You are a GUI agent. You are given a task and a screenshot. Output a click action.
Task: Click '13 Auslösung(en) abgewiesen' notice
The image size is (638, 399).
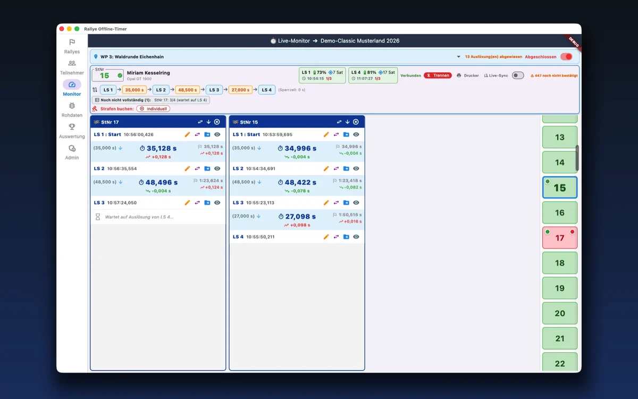[493, 57]
